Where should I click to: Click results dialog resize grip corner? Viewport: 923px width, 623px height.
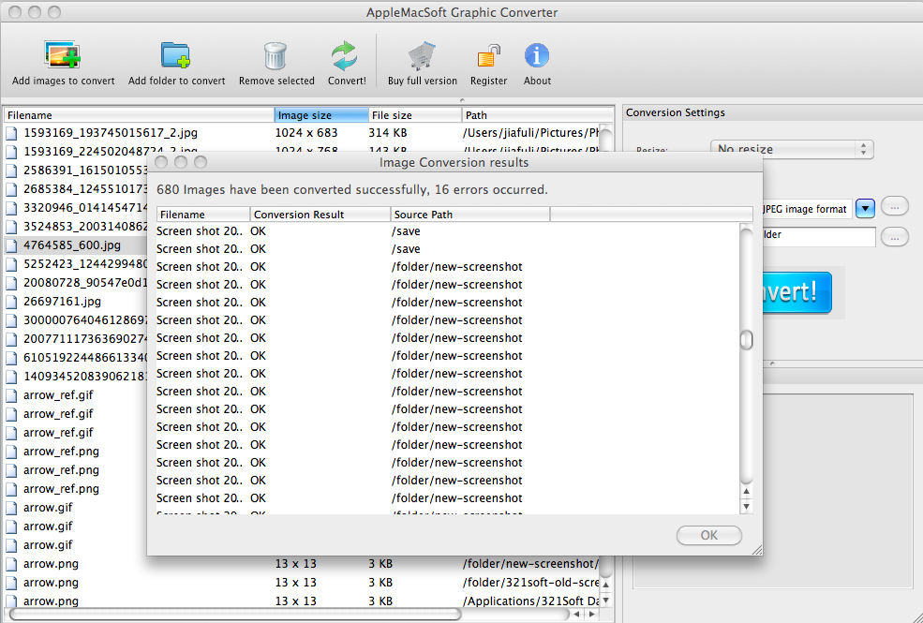pyautogui.click(x=757, y=550)
